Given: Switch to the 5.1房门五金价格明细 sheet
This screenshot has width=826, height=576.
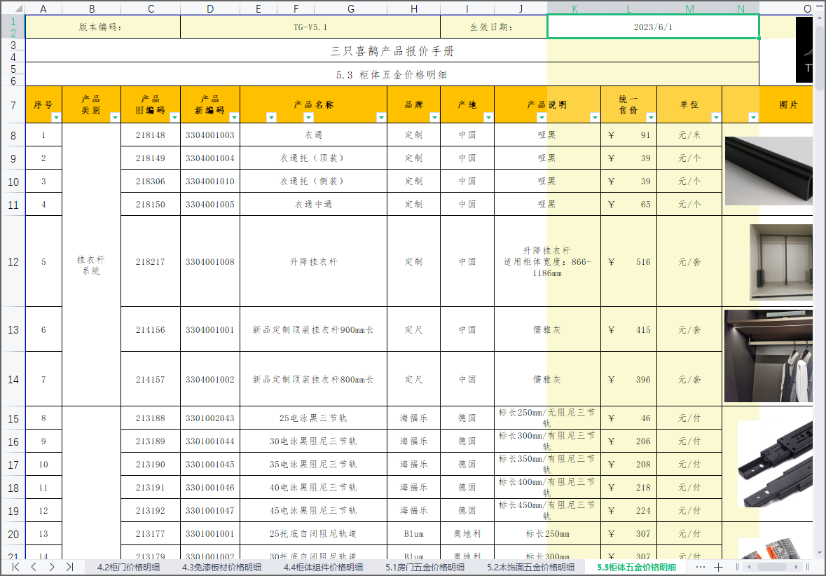Looking at the screenshot, I should click(x=425, y=568).
